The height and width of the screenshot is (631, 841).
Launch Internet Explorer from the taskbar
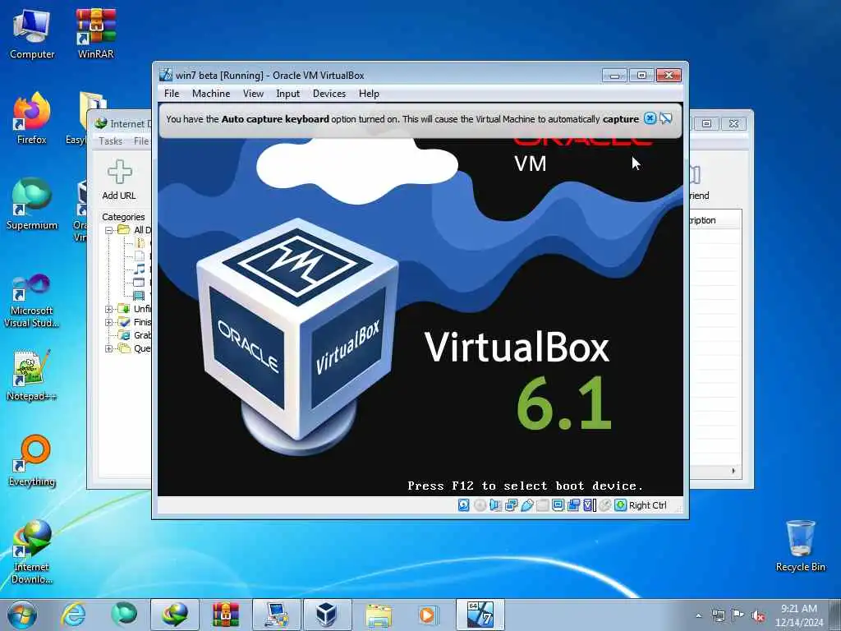point(73,615)
